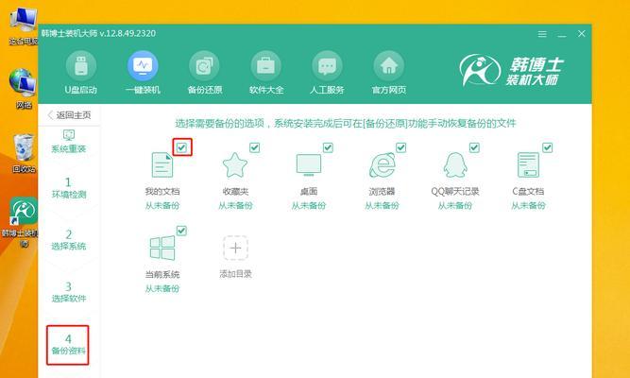Uncheck the 浏览器 backup checkbox
Screen dimensions: 630x378
tap(401, 147)
